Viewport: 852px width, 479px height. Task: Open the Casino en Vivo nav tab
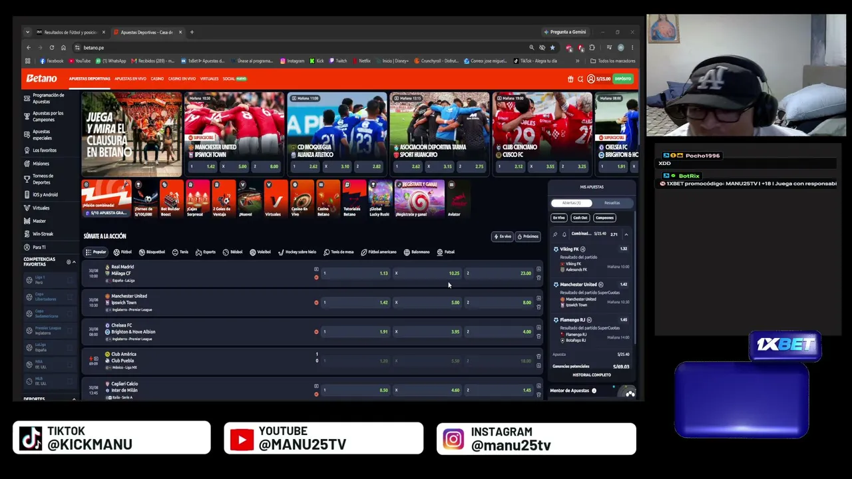click(x=182, y=79)
